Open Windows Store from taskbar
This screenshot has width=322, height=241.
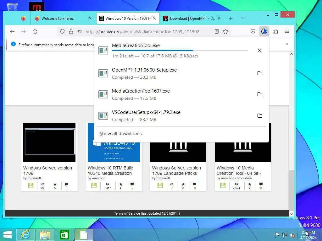(64, 235)
